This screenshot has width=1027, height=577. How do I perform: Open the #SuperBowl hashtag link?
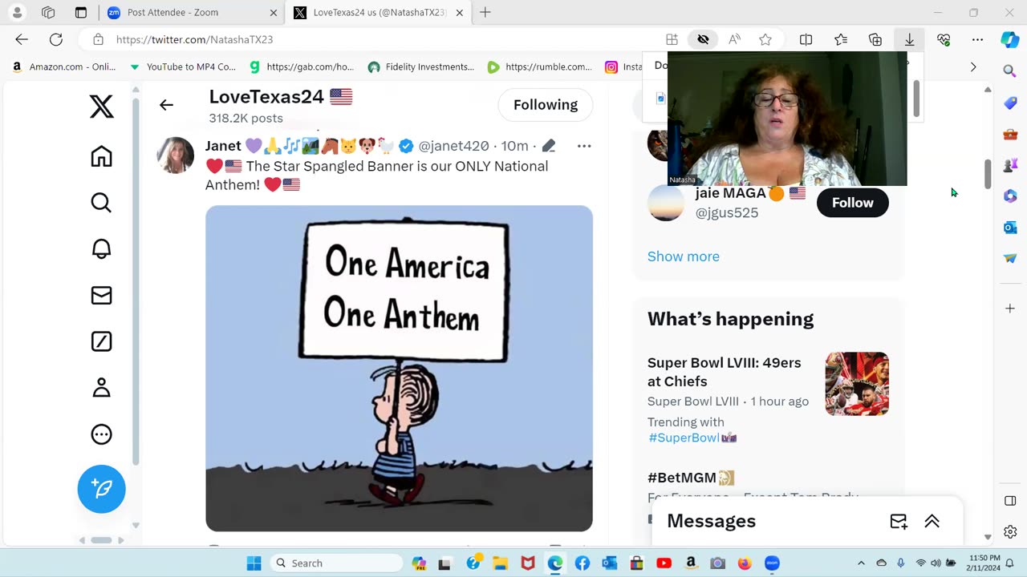(684, 438)
